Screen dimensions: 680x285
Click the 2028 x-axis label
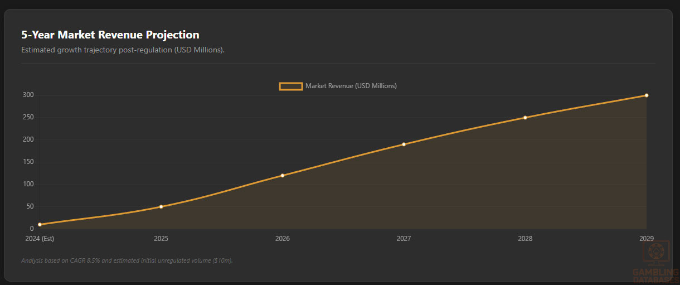pyautogui.click(x=525, y=239)
